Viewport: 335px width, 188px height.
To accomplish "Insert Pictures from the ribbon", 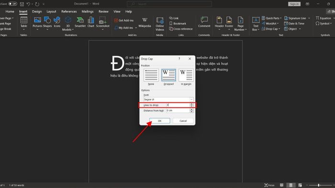I will [x=37, y=23].
